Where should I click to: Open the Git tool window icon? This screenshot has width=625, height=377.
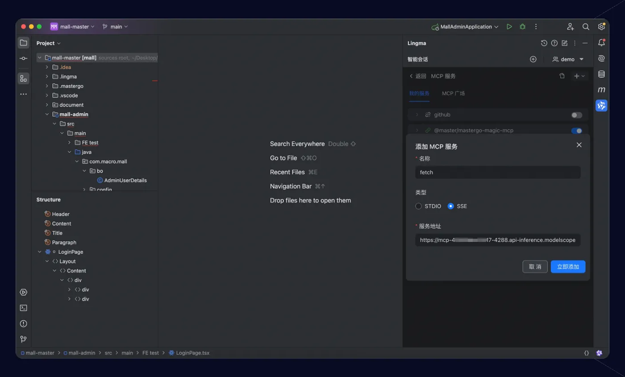[x=23, y=339]
